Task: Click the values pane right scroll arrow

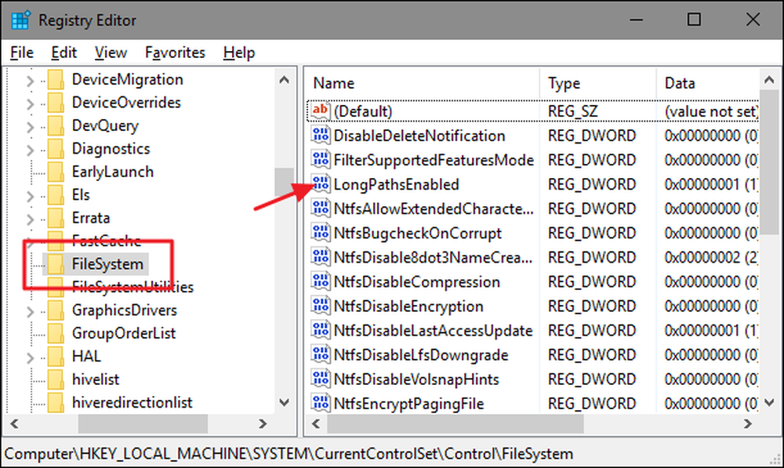Action: pos(747,424)
